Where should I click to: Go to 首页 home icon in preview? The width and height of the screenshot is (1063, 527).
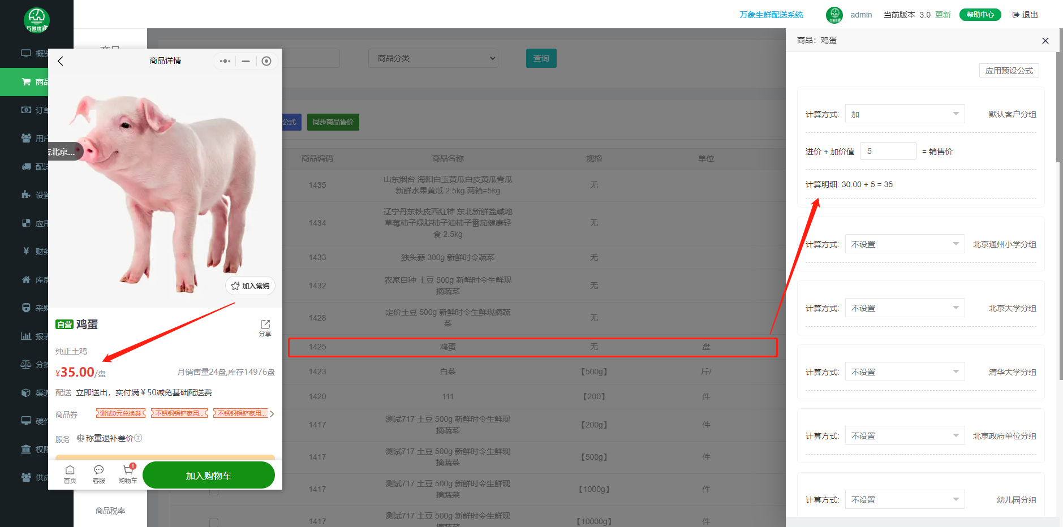click(70, 473)
